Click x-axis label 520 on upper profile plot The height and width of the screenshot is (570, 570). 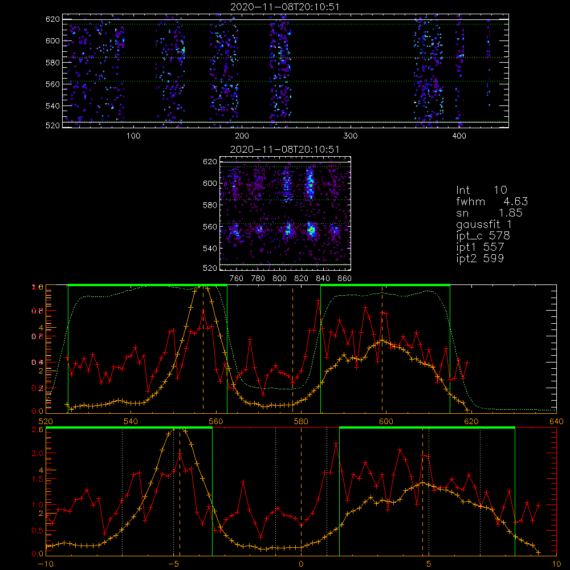click(x=46, y=422)
